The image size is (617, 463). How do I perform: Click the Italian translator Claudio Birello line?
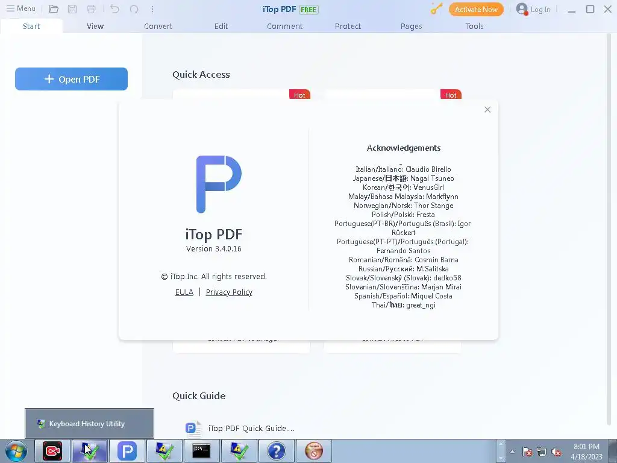click(403, 169)
